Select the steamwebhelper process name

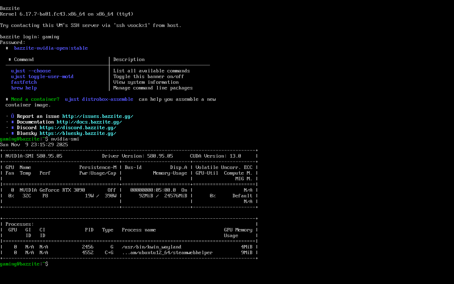point(167,252)
